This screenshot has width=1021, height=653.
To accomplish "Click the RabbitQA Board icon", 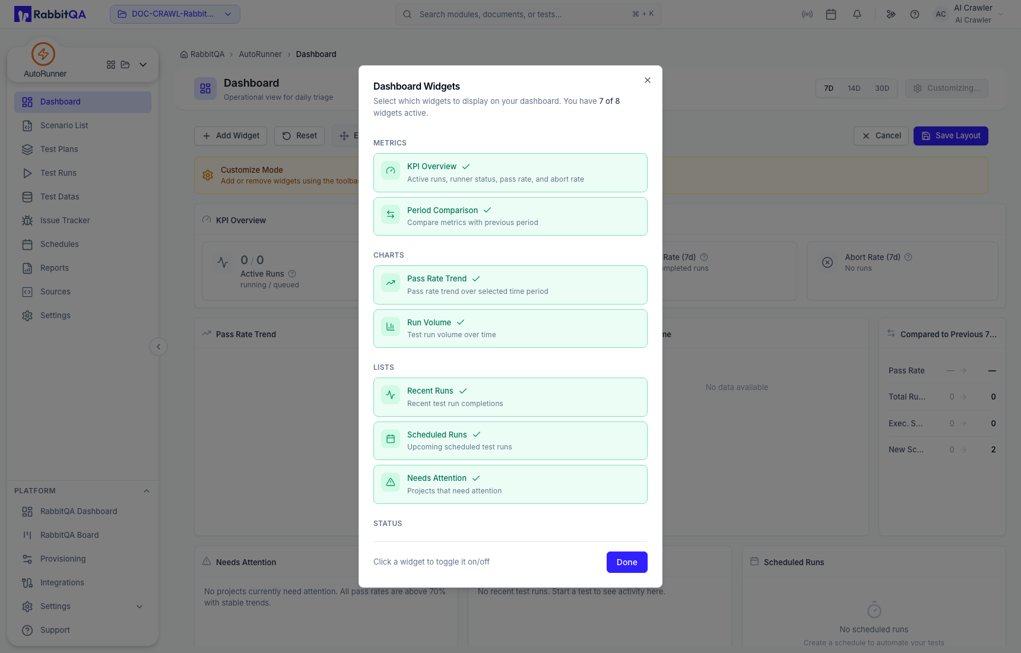I will coord(27,535).
